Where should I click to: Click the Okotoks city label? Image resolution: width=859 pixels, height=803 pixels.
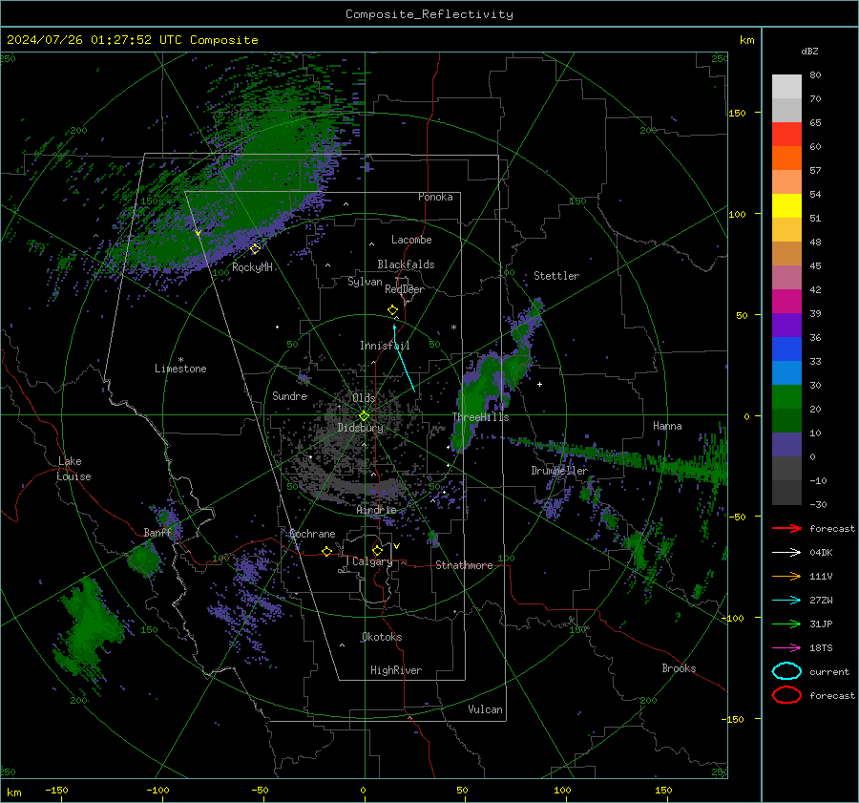tap(382, 637)
